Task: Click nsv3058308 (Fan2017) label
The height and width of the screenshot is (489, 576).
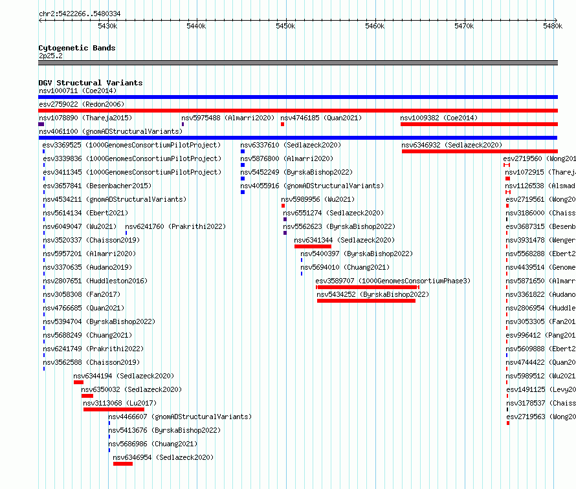Action: click(82, 294)
